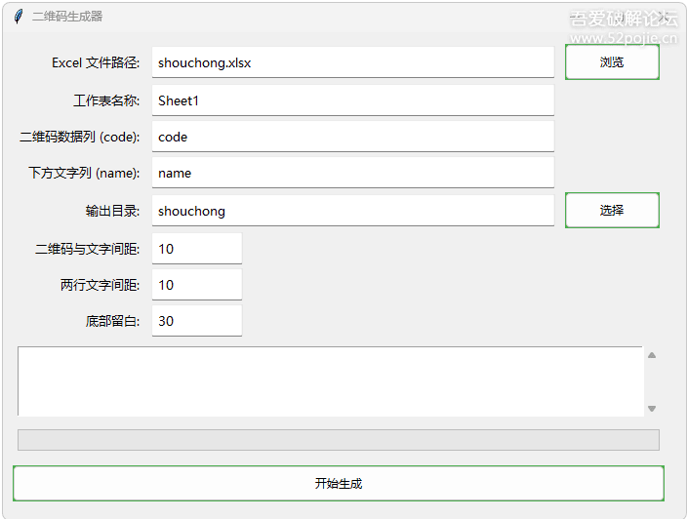Click the 二维码生成器 window title text
Viewport: 687px width, 519px height.
[67, 17]
